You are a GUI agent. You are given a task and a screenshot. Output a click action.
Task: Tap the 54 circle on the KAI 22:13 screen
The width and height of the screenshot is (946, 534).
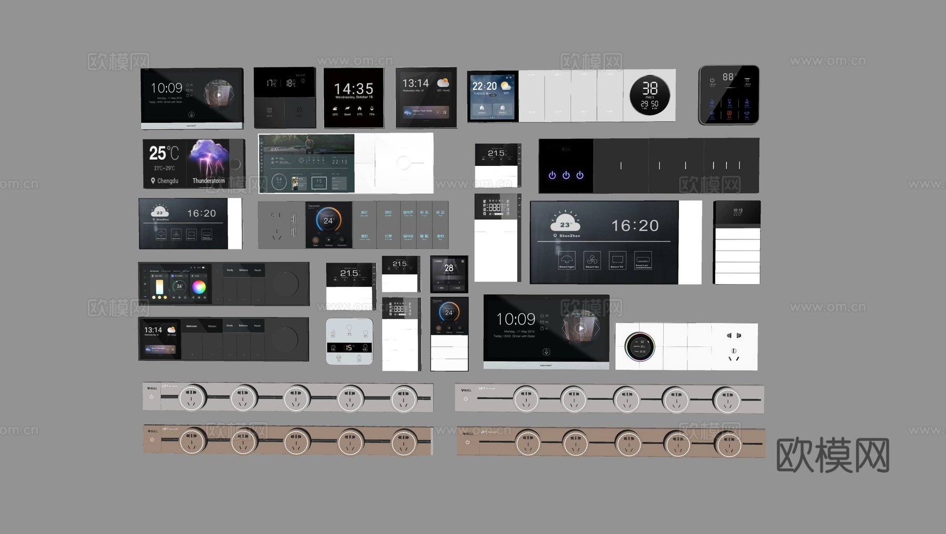279,181
